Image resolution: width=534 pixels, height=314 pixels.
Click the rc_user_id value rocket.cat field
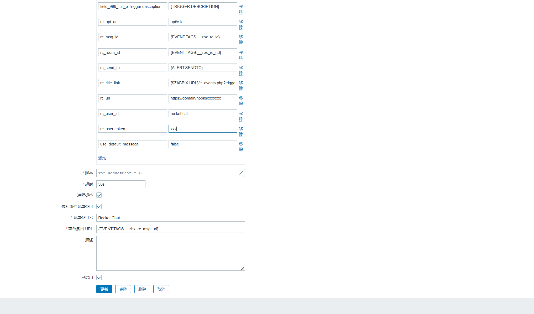tap(203, 114)
